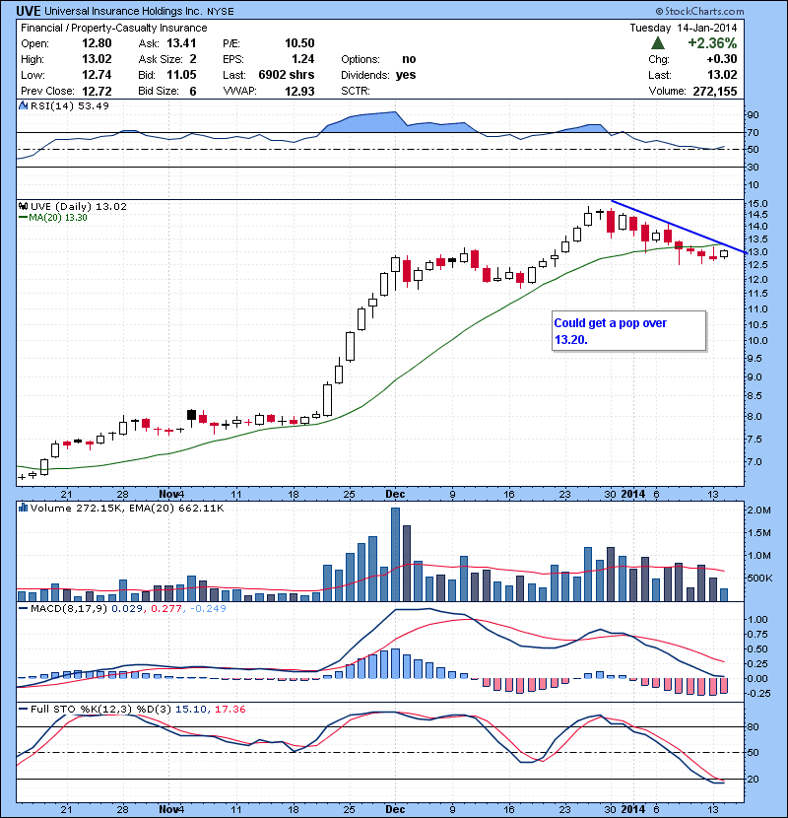Viewport: 788px width, 818px height.
Task: Click the Ask Size value 2
Action: tap(193, 59)
